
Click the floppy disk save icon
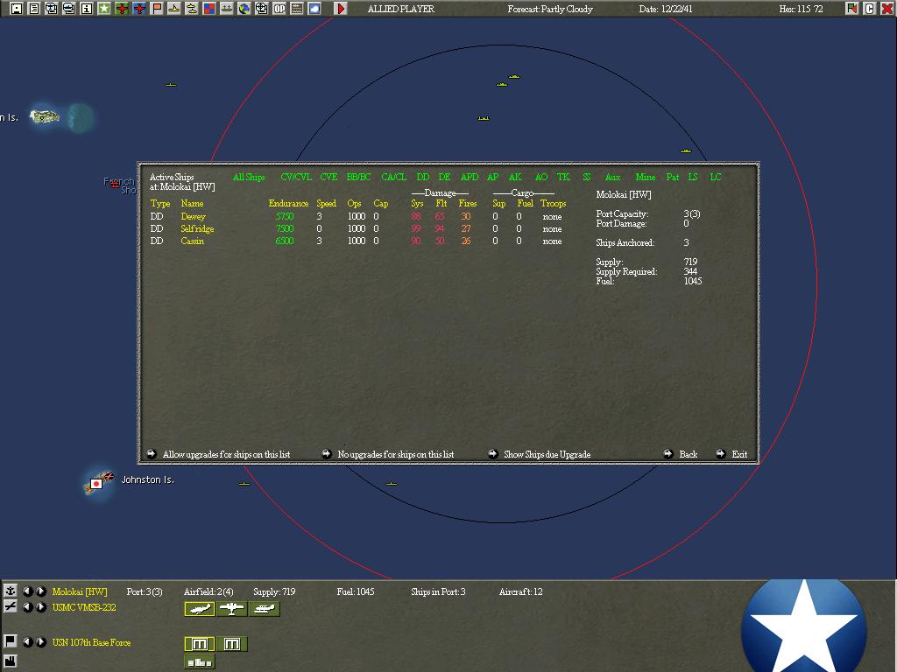pyautogui.click(x=17, y=9)
